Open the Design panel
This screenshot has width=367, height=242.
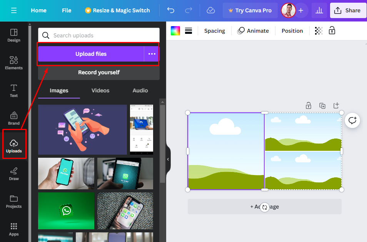click(14, 35)
